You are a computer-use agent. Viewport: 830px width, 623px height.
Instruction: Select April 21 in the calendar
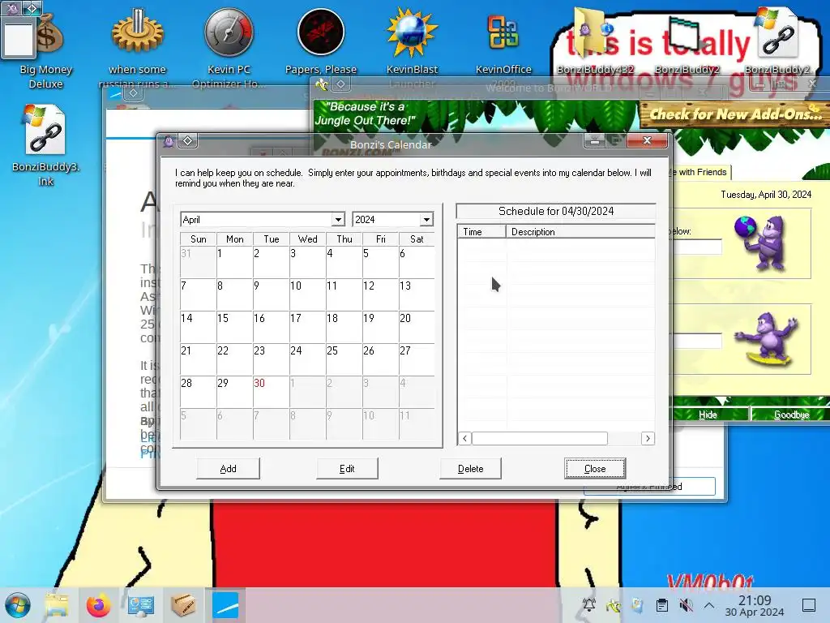pyautogui.click(x=198, y=359)
